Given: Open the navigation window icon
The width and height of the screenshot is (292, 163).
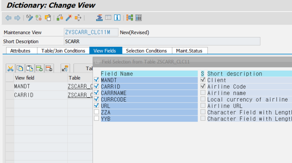Looking at the screenshot, I should point(108,18).
